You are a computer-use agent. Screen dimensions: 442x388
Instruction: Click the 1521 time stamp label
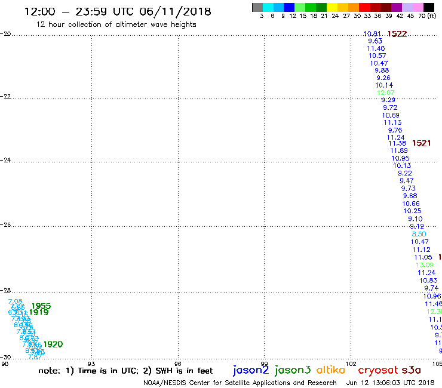tap(421, 143)
